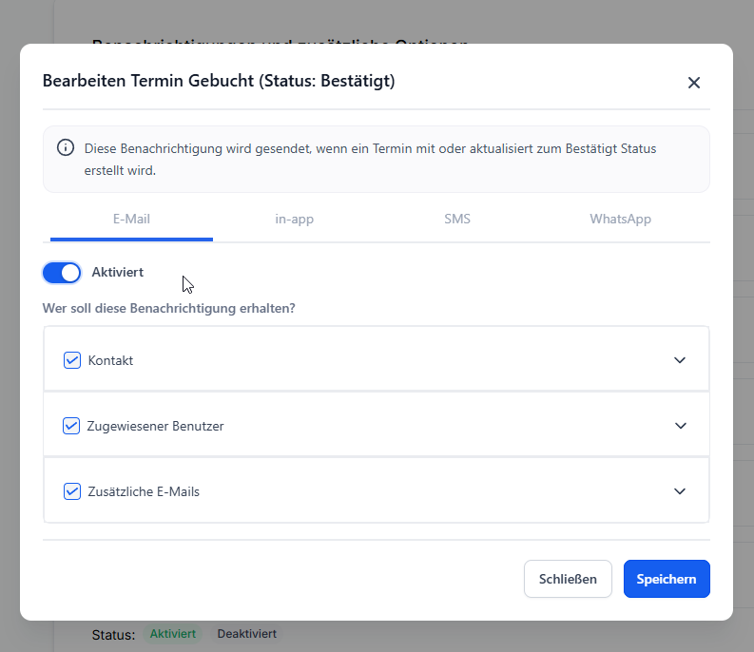Screen dimensions: 754x652
Task: Click the info icon in the notice banner
Action: [x=66, y=147]
